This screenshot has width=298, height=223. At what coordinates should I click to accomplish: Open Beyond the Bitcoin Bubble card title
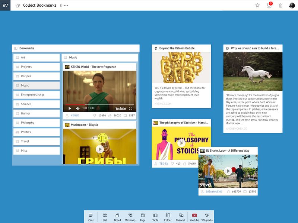[x=177, y=48]
